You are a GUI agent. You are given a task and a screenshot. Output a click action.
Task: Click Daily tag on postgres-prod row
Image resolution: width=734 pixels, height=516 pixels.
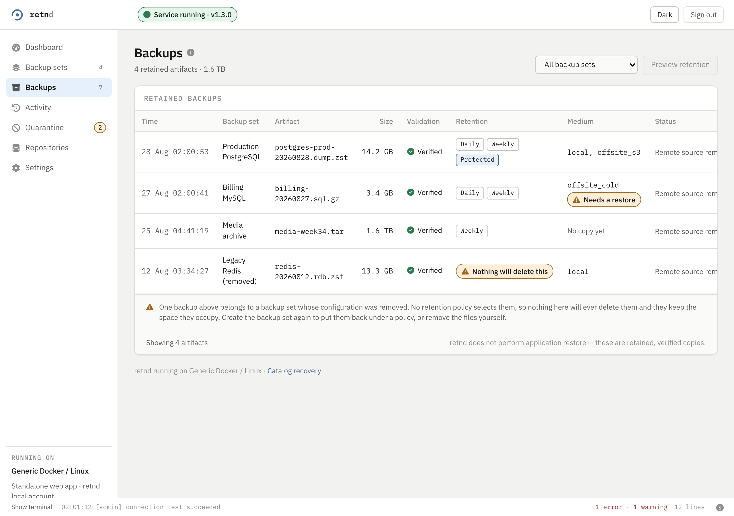[x=470, y=144]
